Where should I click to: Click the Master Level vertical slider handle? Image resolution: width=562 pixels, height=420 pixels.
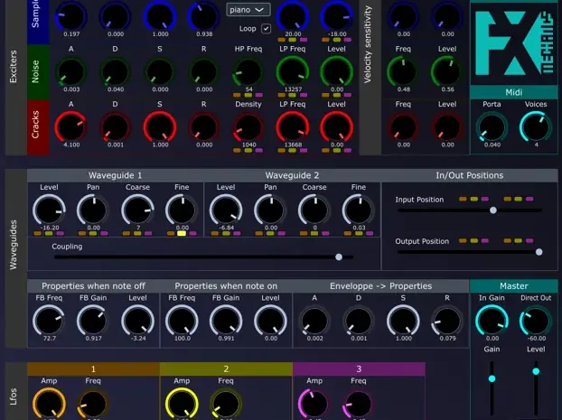pos(536,371)
